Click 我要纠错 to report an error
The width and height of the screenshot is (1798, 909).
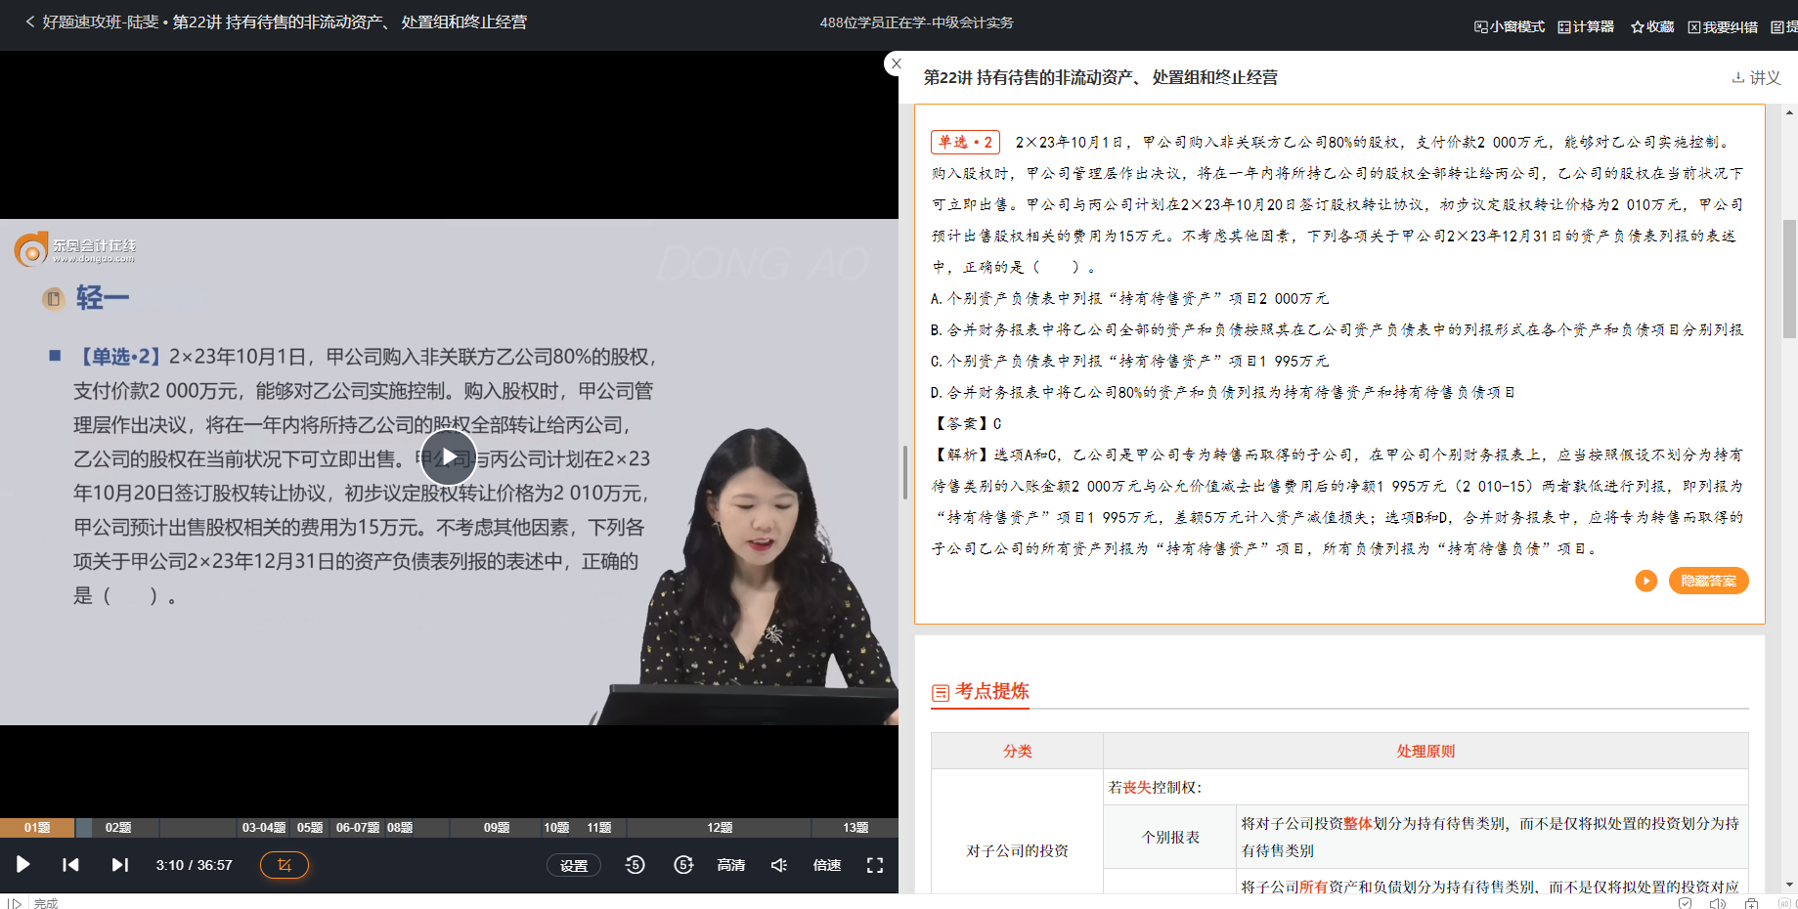pos(1723,26)
